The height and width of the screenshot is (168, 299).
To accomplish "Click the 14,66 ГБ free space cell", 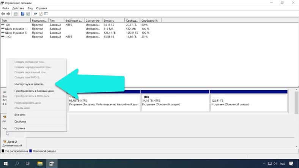I will click(131, 37).
